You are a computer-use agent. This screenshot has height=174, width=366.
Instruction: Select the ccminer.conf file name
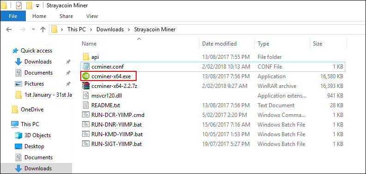point(108,67)
